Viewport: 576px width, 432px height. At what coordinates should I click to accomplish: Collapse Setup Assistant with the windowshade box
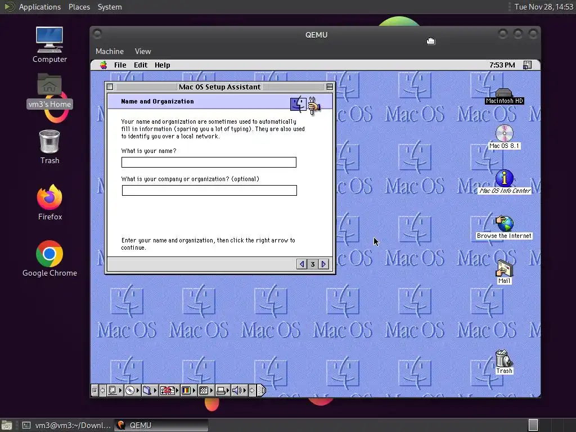point(330,87)
